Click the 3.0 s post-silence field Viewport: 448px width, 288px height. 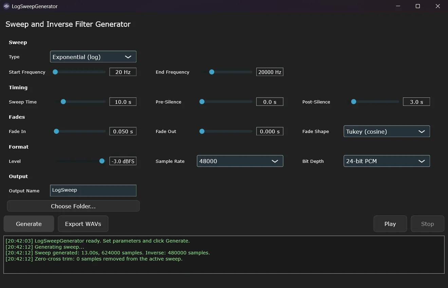416,102
